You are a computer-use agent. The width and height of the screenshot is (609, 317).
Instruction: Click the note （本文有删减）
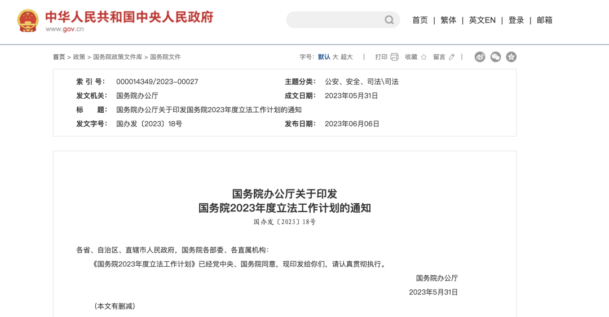114,306
